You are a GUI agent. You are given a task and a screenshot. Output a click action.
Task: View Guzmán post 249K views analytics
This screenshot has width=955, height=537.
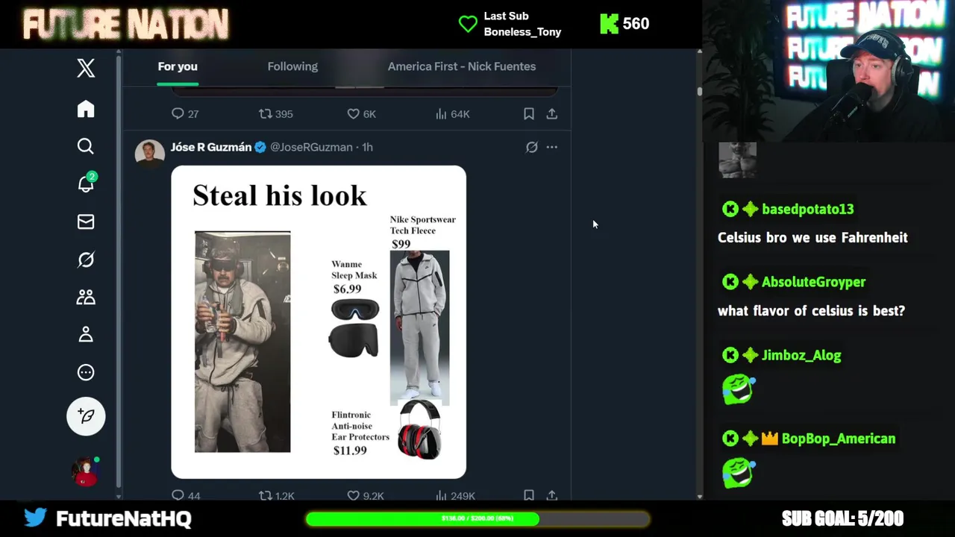pos(455,495)
